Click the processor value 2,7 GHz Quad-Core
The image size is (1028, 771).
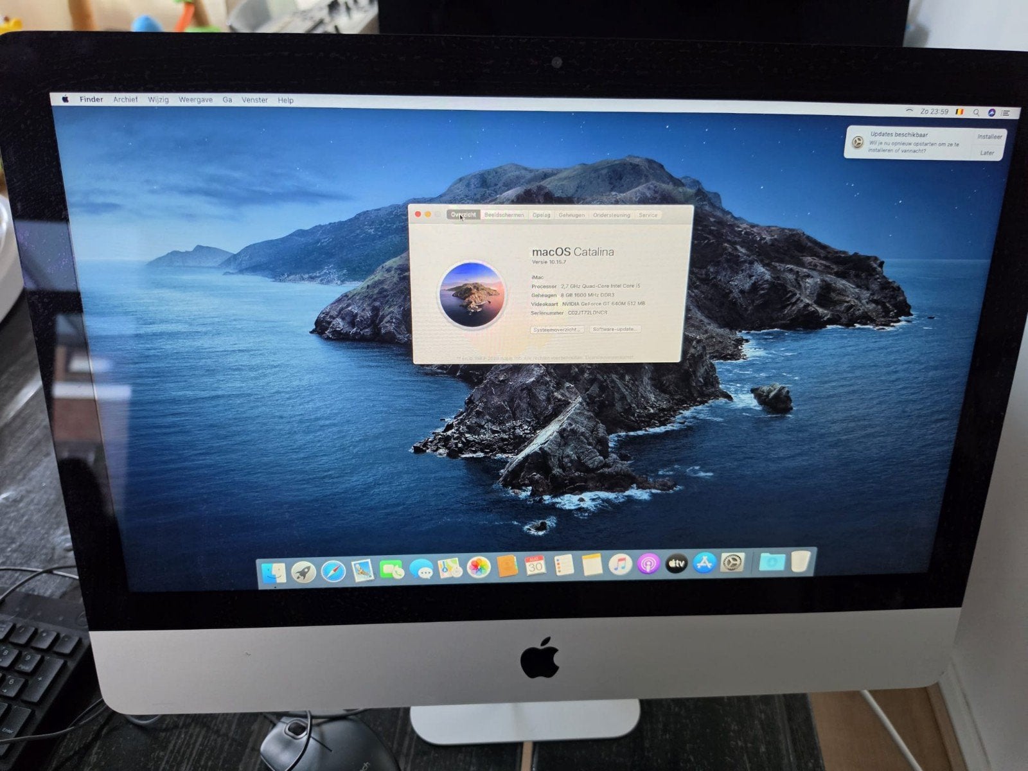pyautogui.click(x=600, y=286)
